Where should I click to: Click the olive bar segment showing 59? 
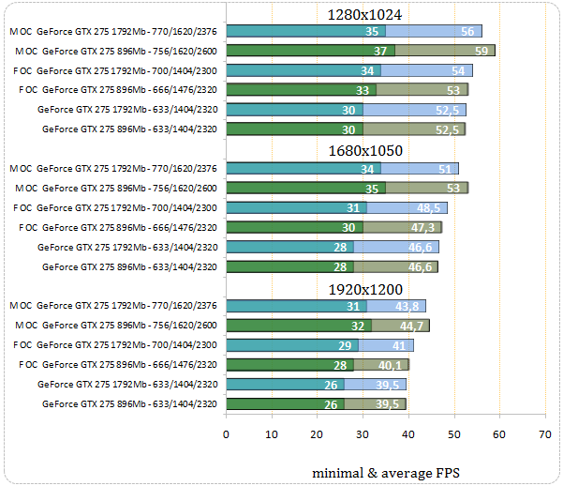coord(445,51)
